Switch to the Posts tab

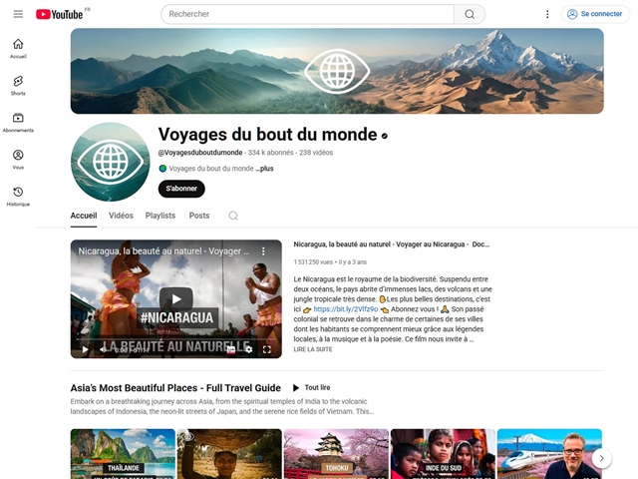tap(199, 216)
